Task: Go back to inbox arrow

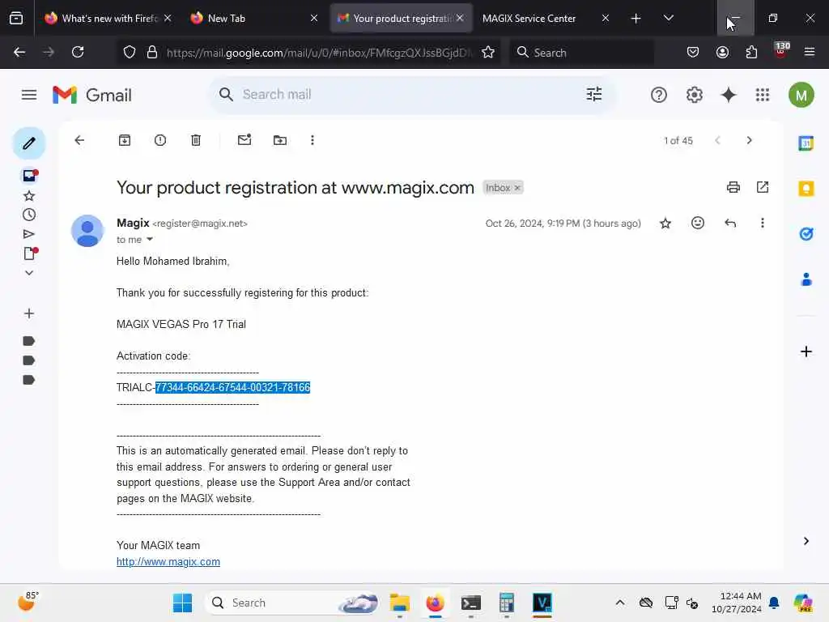Action: pyautogui.click(x=79, y=140)
